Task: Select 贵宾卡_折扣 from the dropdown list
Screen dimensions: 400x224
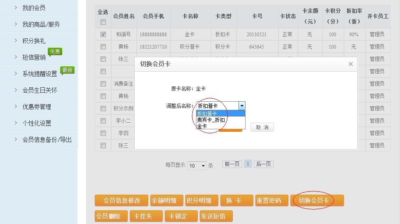Action: [211, 120]
